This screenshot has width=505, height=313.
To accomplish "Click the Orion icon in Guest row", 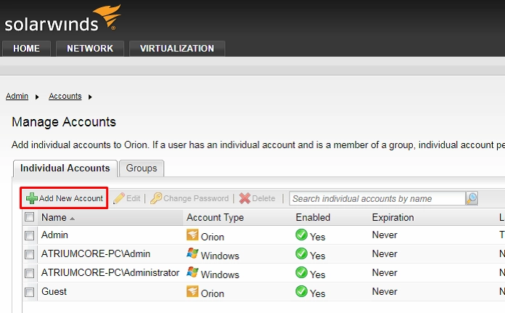I will click(x=192, y=291).
